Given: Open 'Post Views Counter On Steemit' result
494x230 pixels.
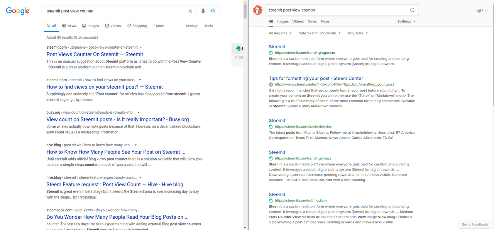Looking at the screenshot, I should 95,55.
